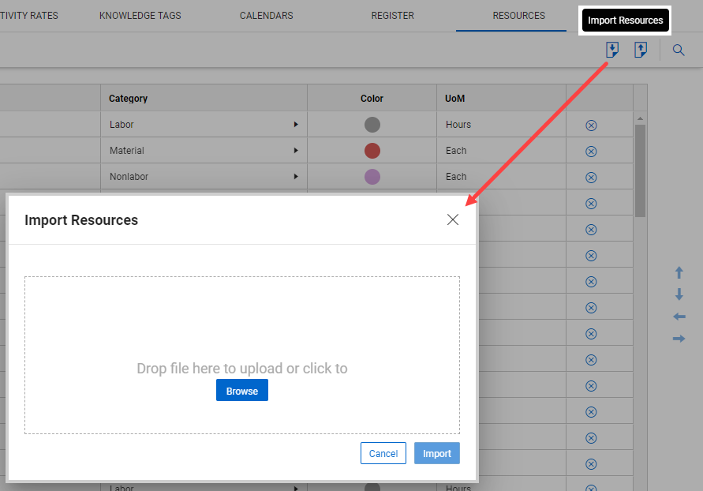
Task: Click the file drop zone area
Action: [x=242, y=355]
